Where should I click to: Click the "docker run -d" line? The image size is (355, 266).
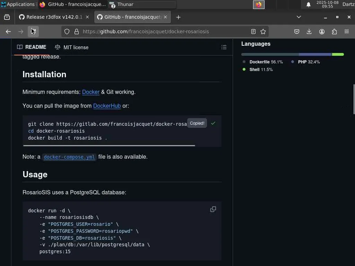click(x=49, y=211)
